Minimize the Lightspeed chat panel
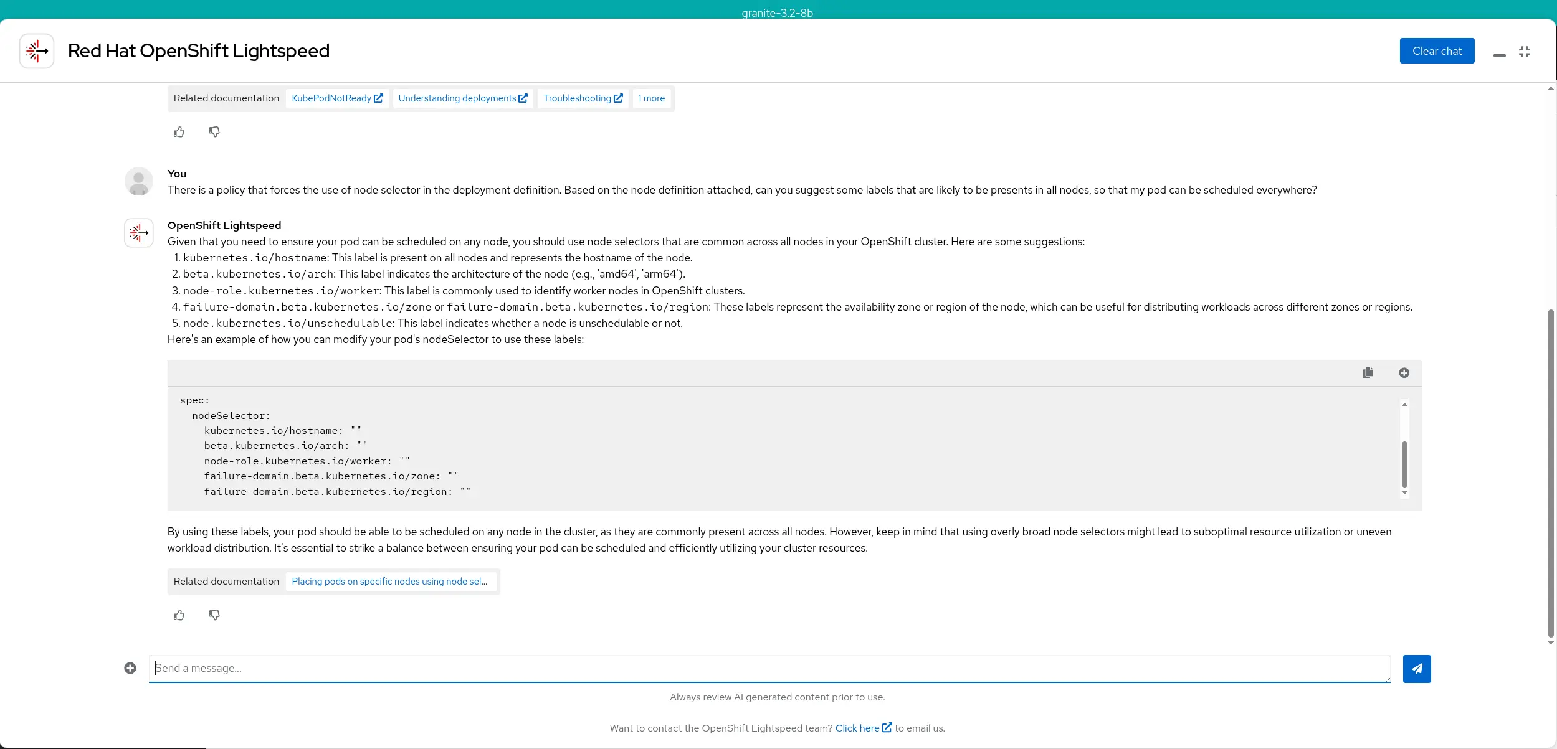This screenshot has width=1557, height=749. (1499, 54)
